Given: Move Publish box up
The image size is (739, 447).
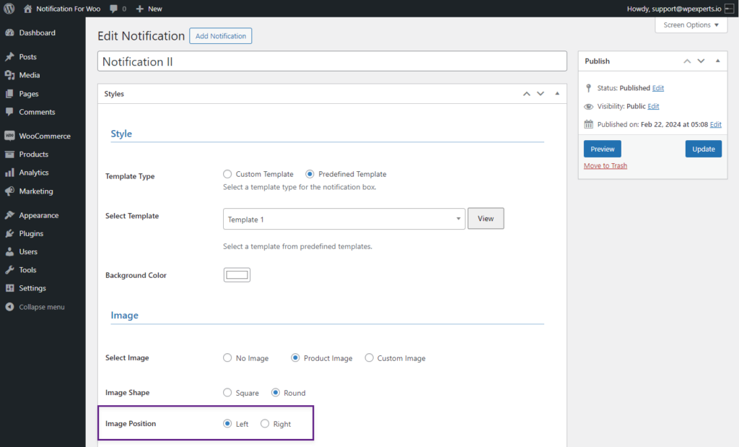Looking at the screenshot, I should 687,61.
